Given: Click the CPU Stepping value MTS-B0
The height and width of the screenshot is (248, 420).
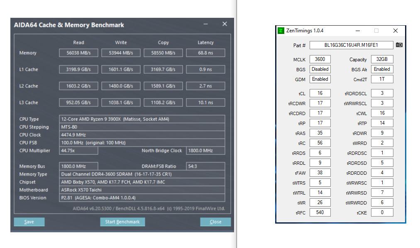Looking at the screenshot, I should tap(142, 127).
